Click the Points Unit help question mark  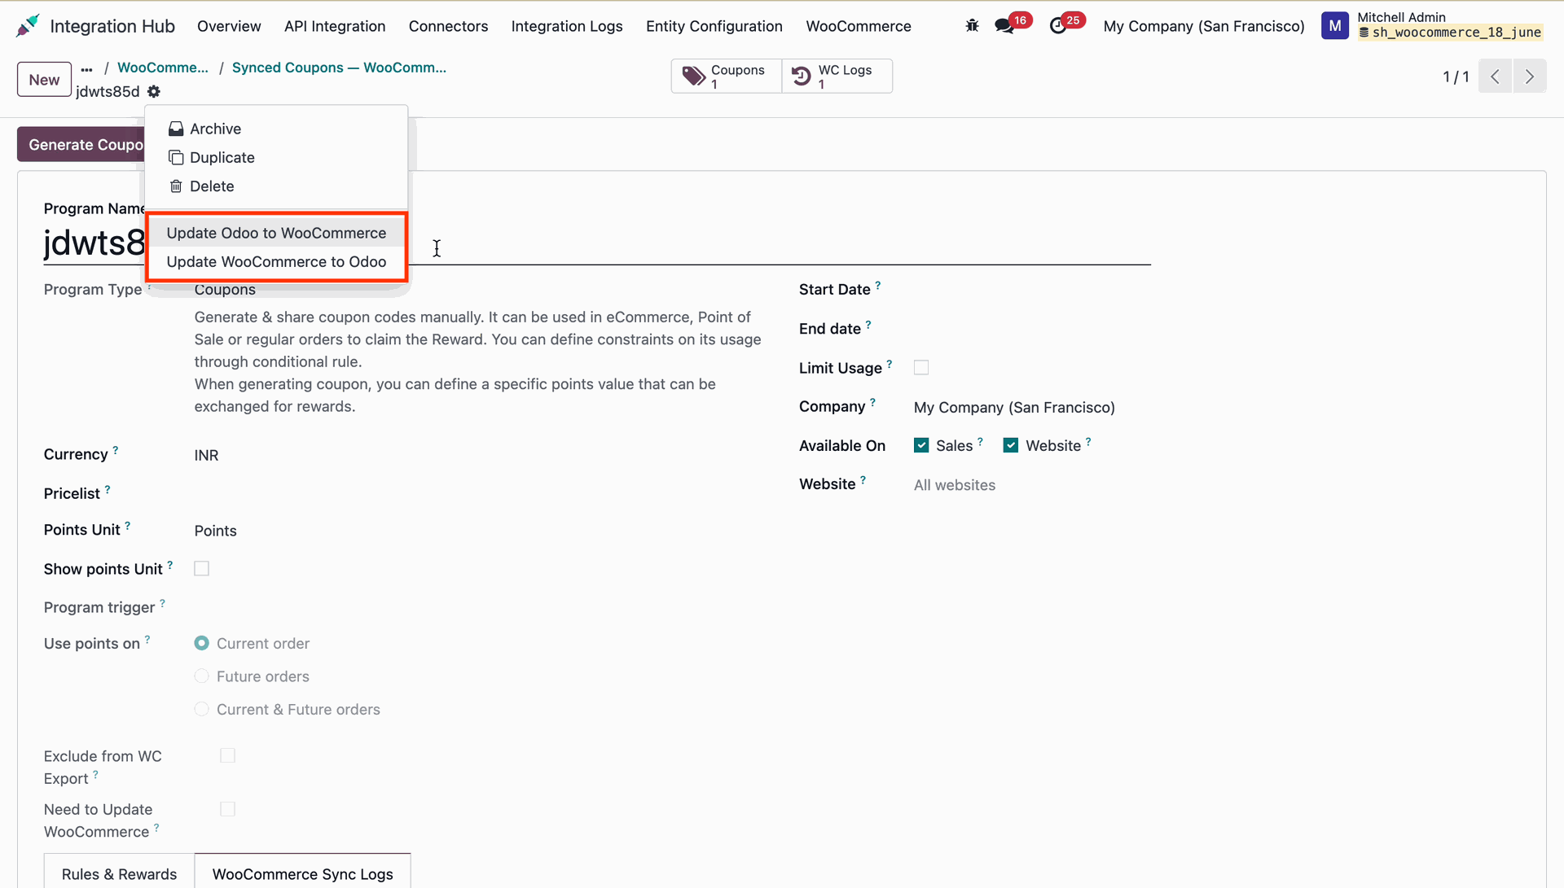point(128,526)
